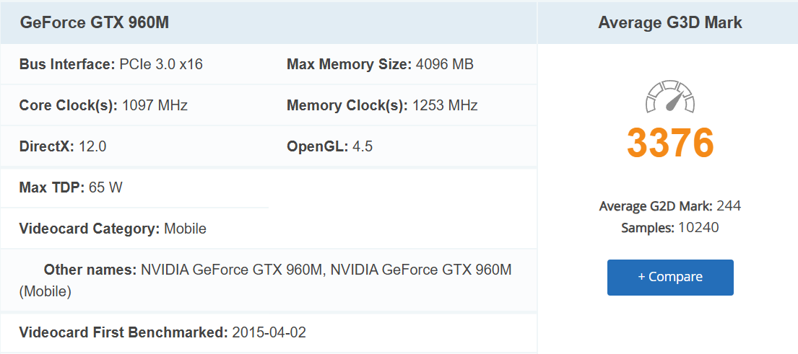Select the Videocard Category Mobile row
Screen dimensions: 798x354
(113, 229)
